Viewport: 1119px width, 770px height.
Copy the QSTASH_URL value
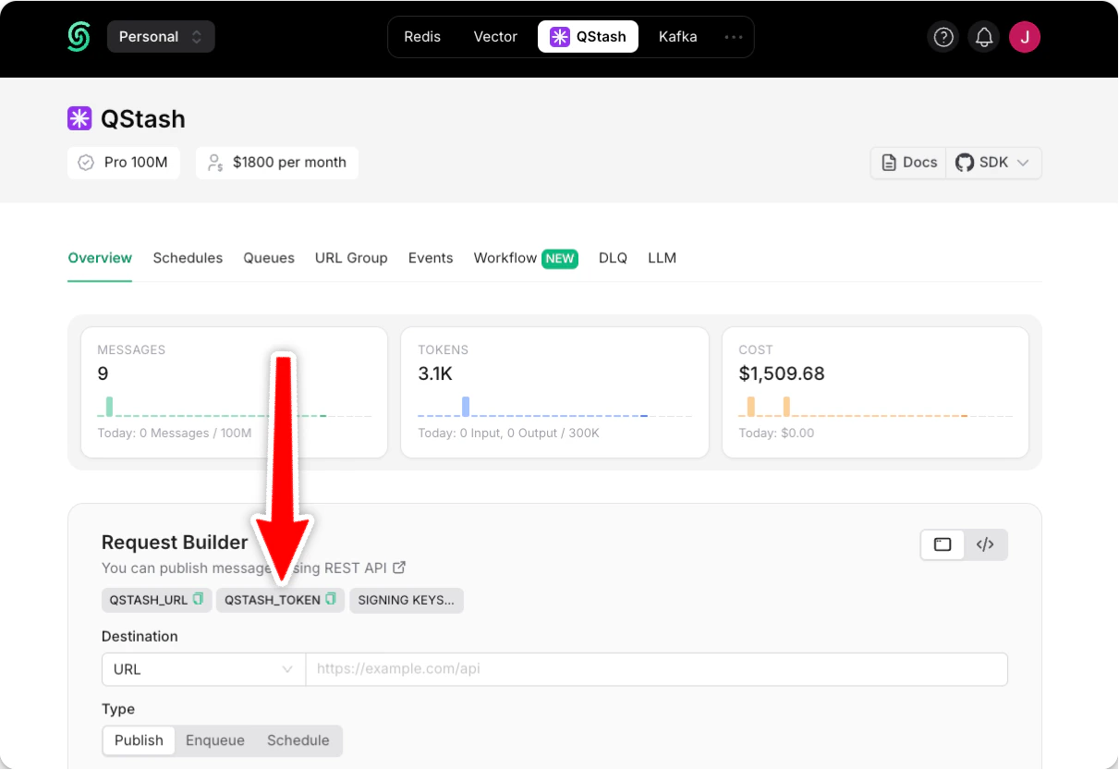[x=198, y=600]
